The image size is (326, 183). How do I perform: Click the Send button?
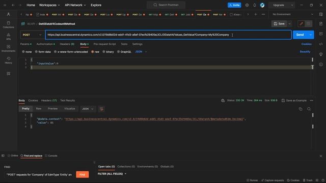pos(300,35)
